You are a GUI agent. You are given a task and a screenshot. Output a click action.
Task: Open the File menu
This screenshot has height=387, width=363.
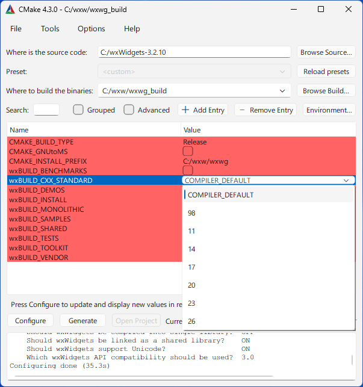pos(16,29)
